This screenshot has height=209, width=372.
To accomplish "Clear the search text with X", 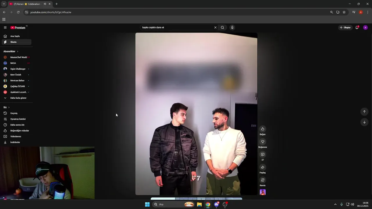I will coord(215,28).
